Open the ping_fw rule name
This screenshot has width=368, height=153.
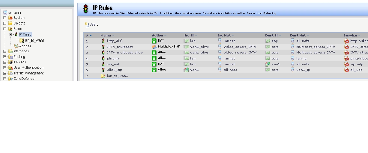(x=113, y=59)
